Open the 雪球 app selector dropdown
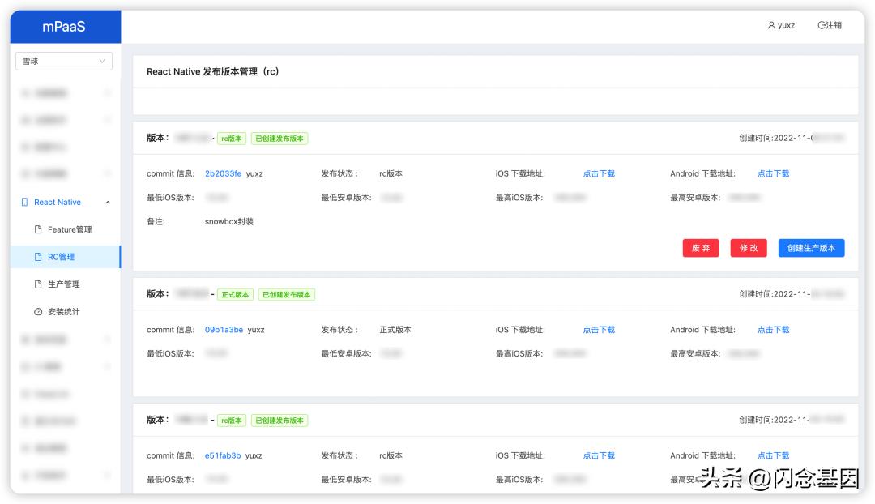875x504 pixels. 64,61
